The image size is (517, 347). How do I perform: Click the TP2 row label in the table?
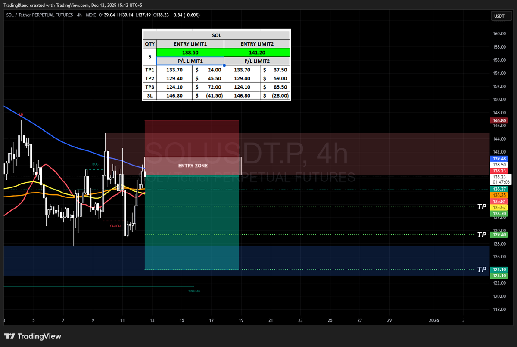click(x=149, y=78)
